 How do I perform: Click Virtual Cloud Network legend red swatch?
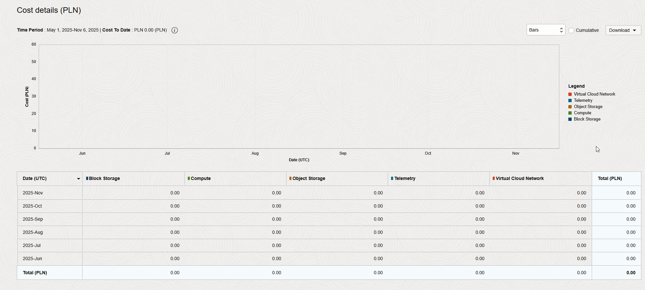click(570, 94)
